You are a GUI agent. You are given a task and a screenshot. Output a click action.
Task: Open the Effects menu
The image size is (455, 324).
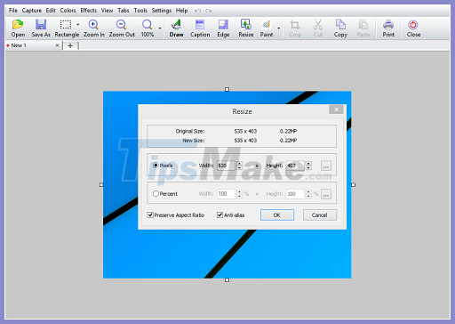click(x=89, y=11)
